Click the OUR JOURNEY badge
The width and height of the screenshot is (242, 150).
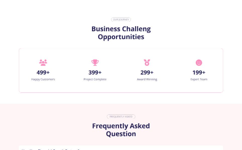(x=121, y=19)
